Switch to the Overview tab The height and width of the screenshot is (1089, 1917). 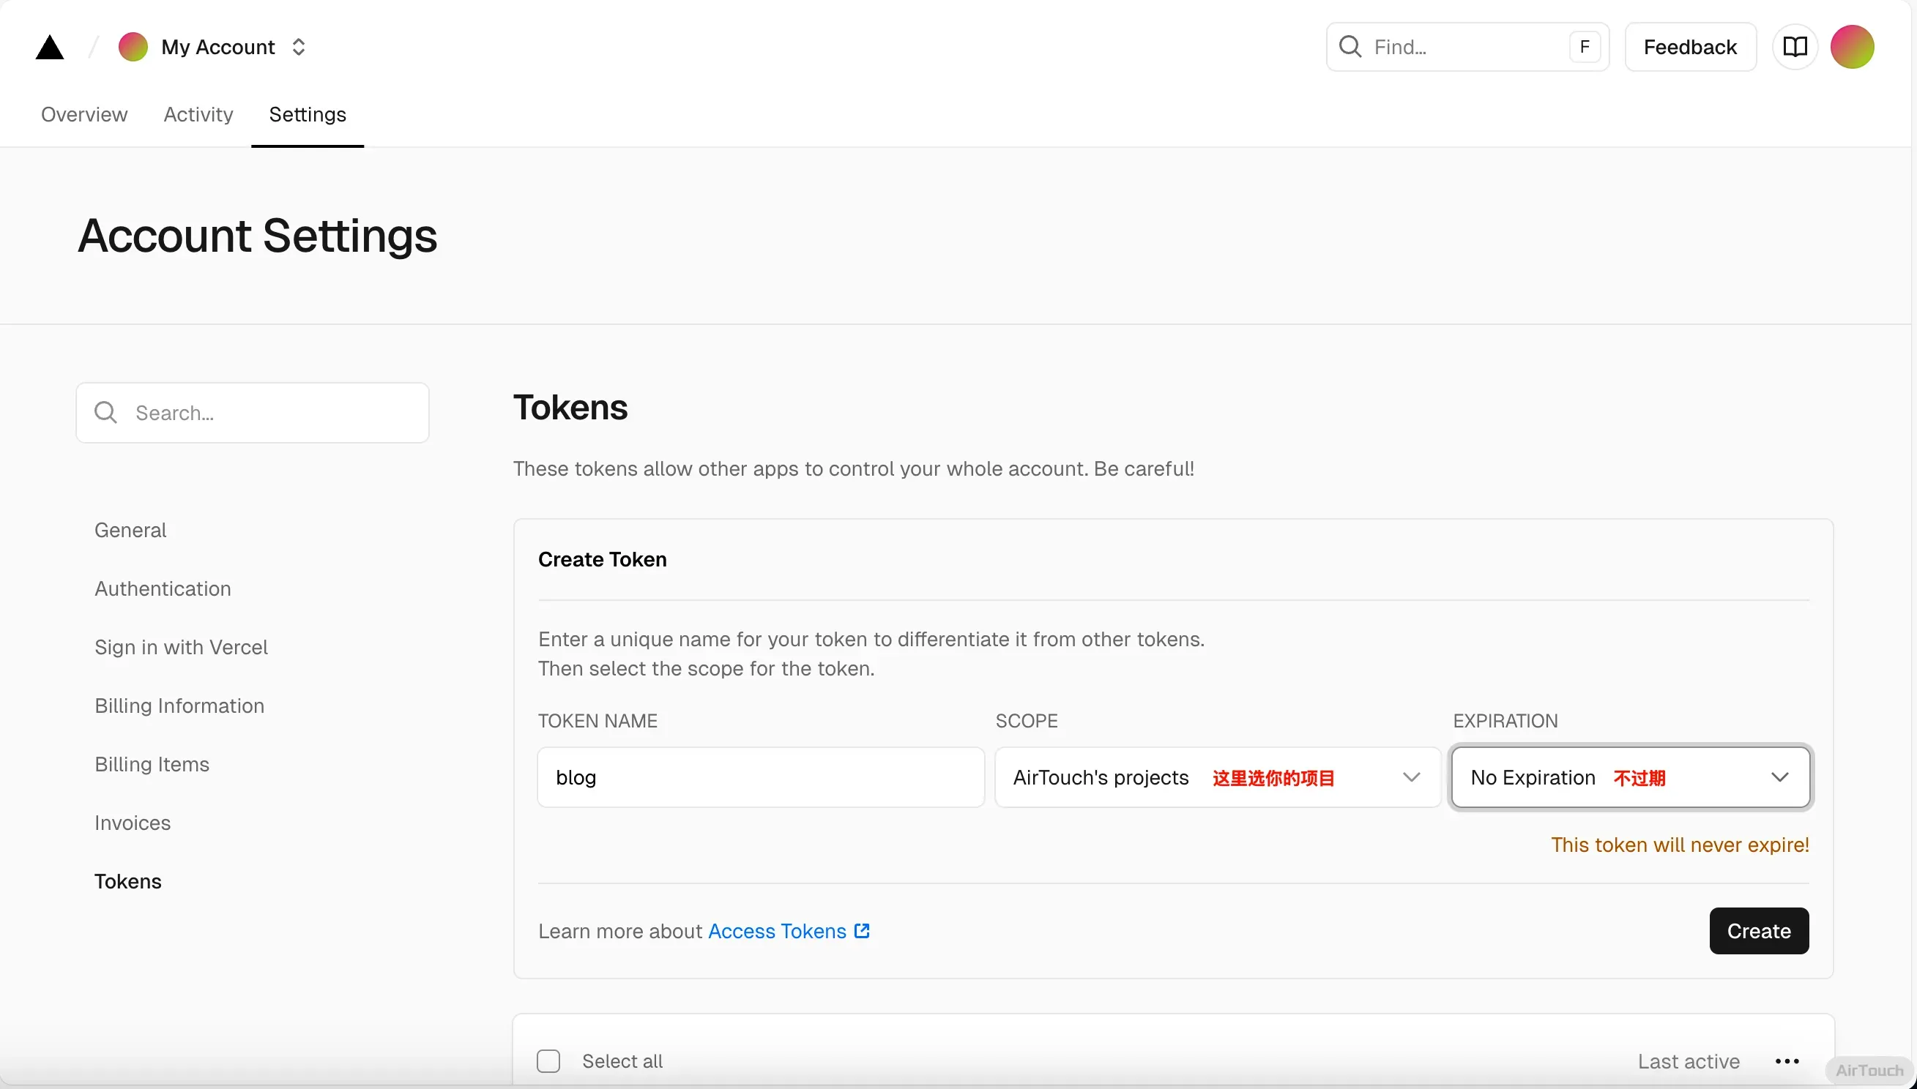pos(83,114)
